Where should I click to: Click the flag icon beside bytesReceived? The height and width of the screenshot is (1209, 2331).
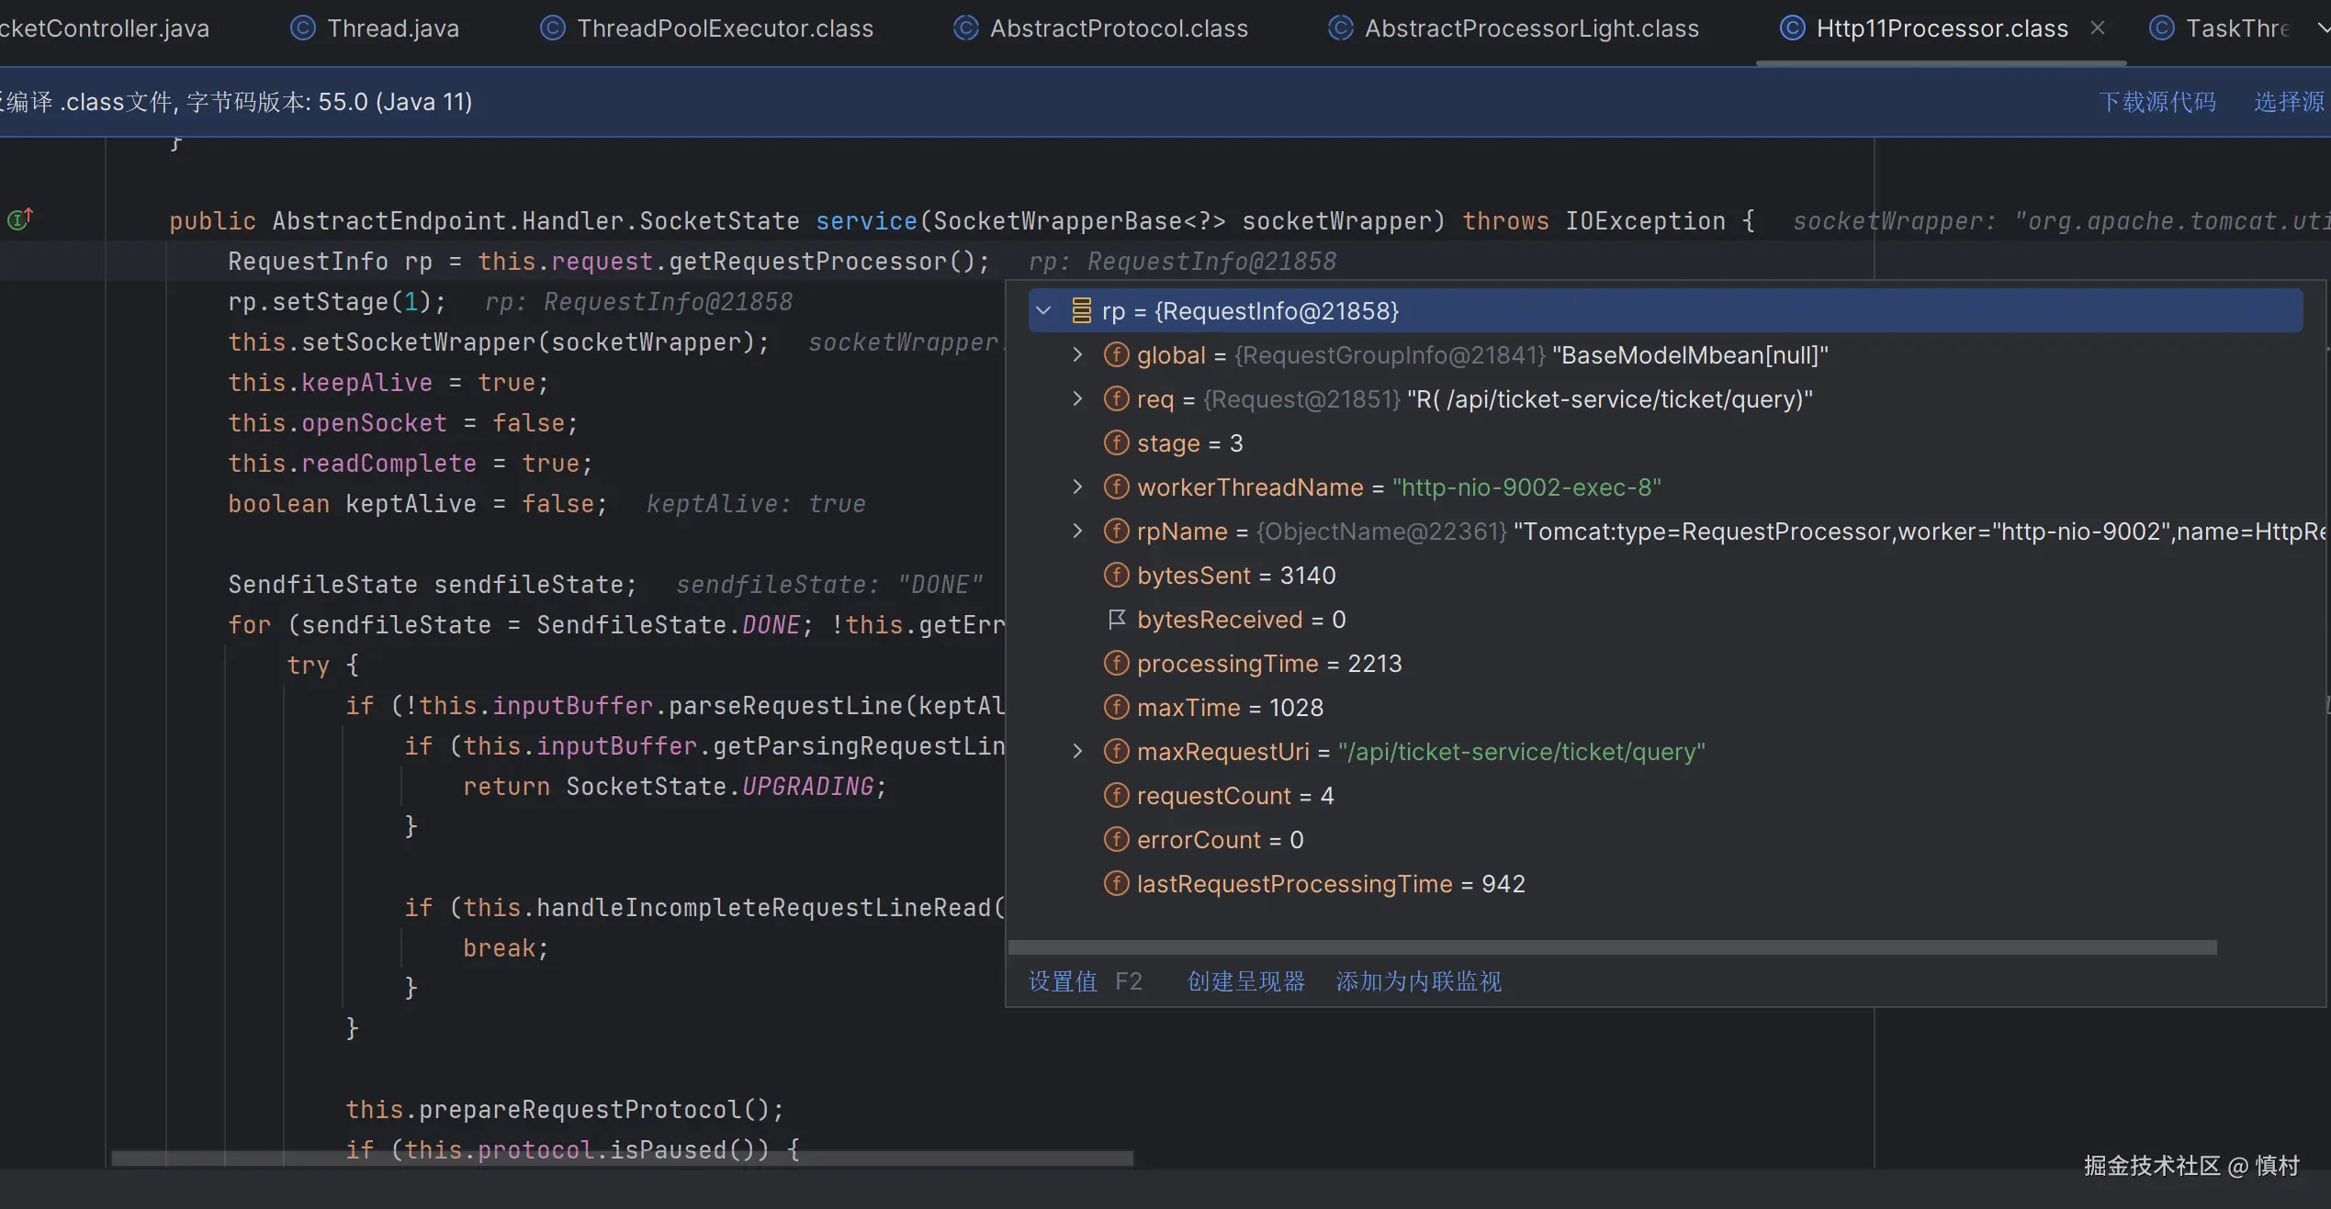click(1116, 620)
